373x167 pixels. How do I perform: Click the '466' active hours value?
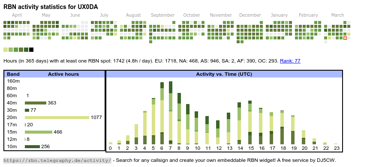(58, 132)
